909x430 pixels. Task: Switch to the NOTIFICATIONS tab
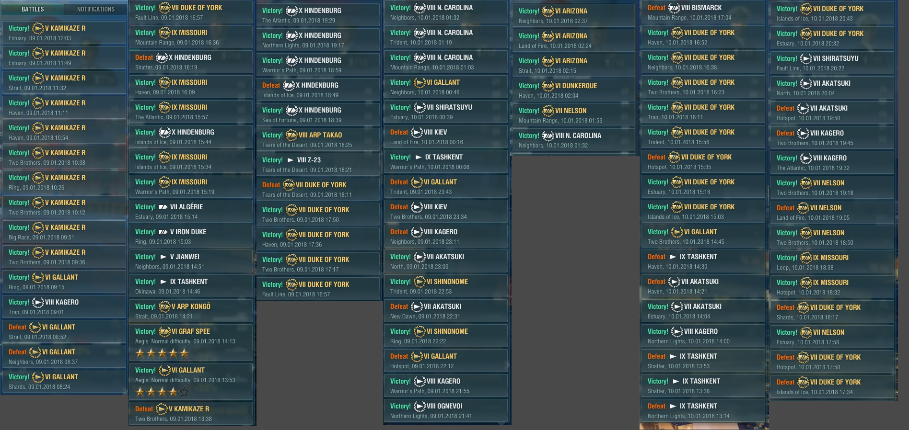(x=96, y=9)
